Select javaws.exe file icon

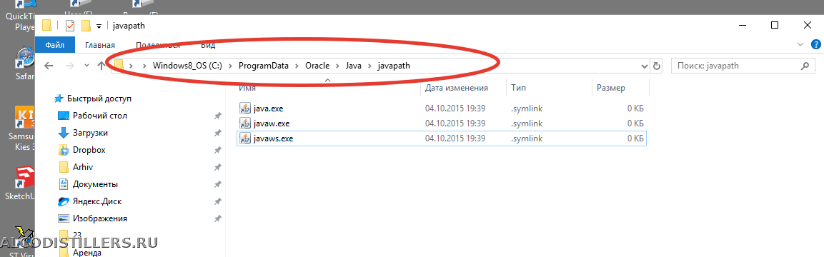click(x=245, y=138)
